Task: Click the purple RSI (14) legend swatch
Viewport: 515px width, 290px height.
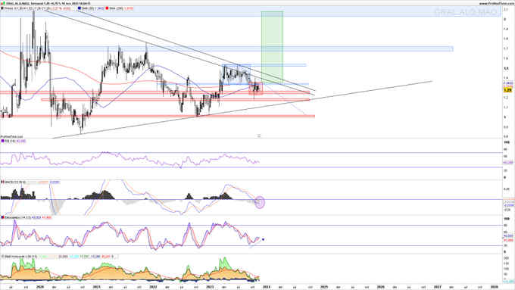Action: [2, 142]
